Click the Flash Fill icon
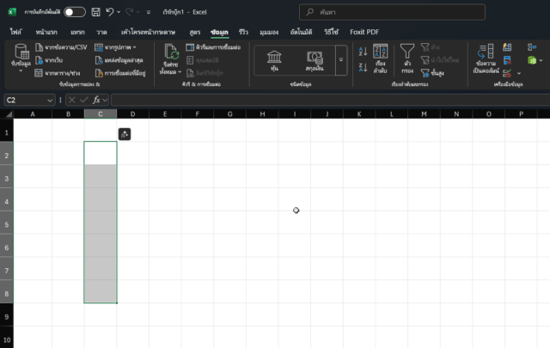The image size is (550, 348). (507, 47)
